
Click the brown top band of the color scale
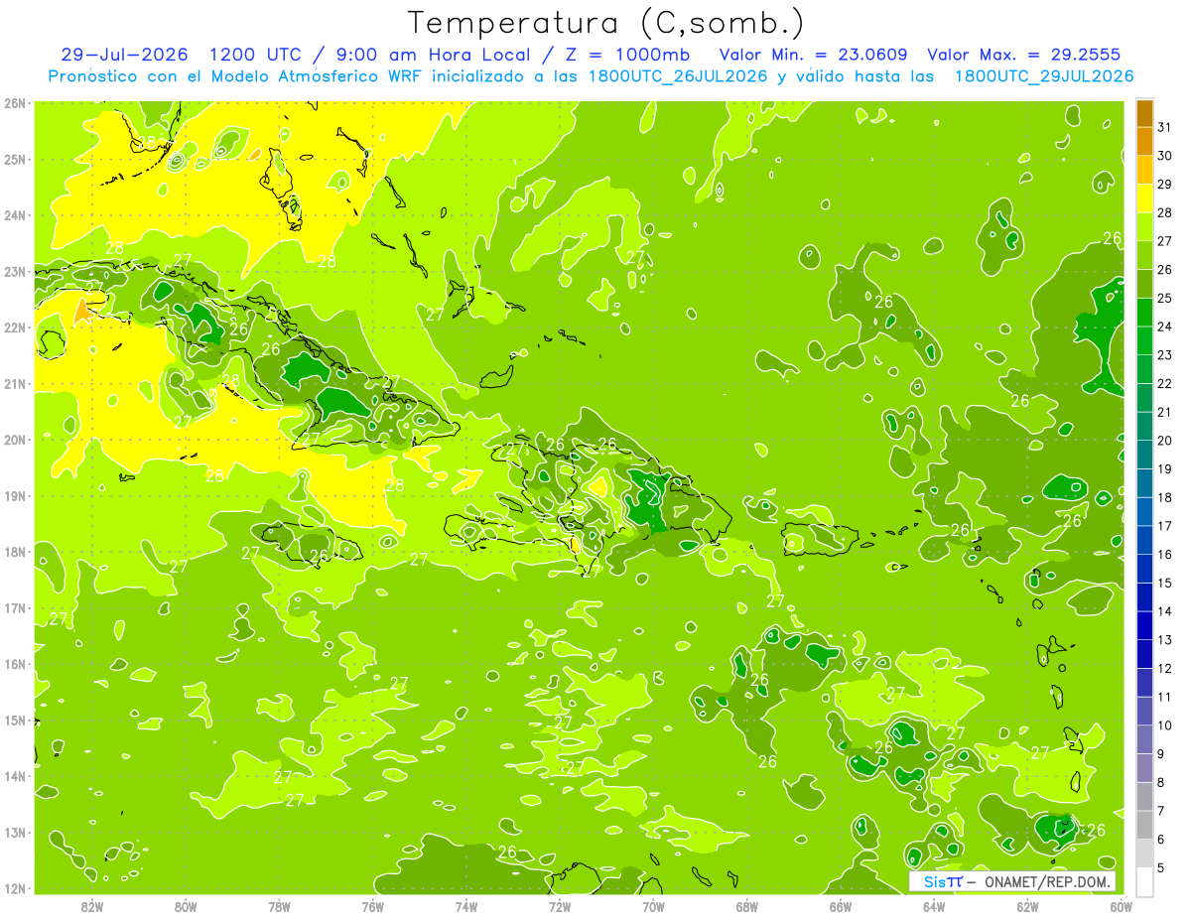[x=1144, y=113]
